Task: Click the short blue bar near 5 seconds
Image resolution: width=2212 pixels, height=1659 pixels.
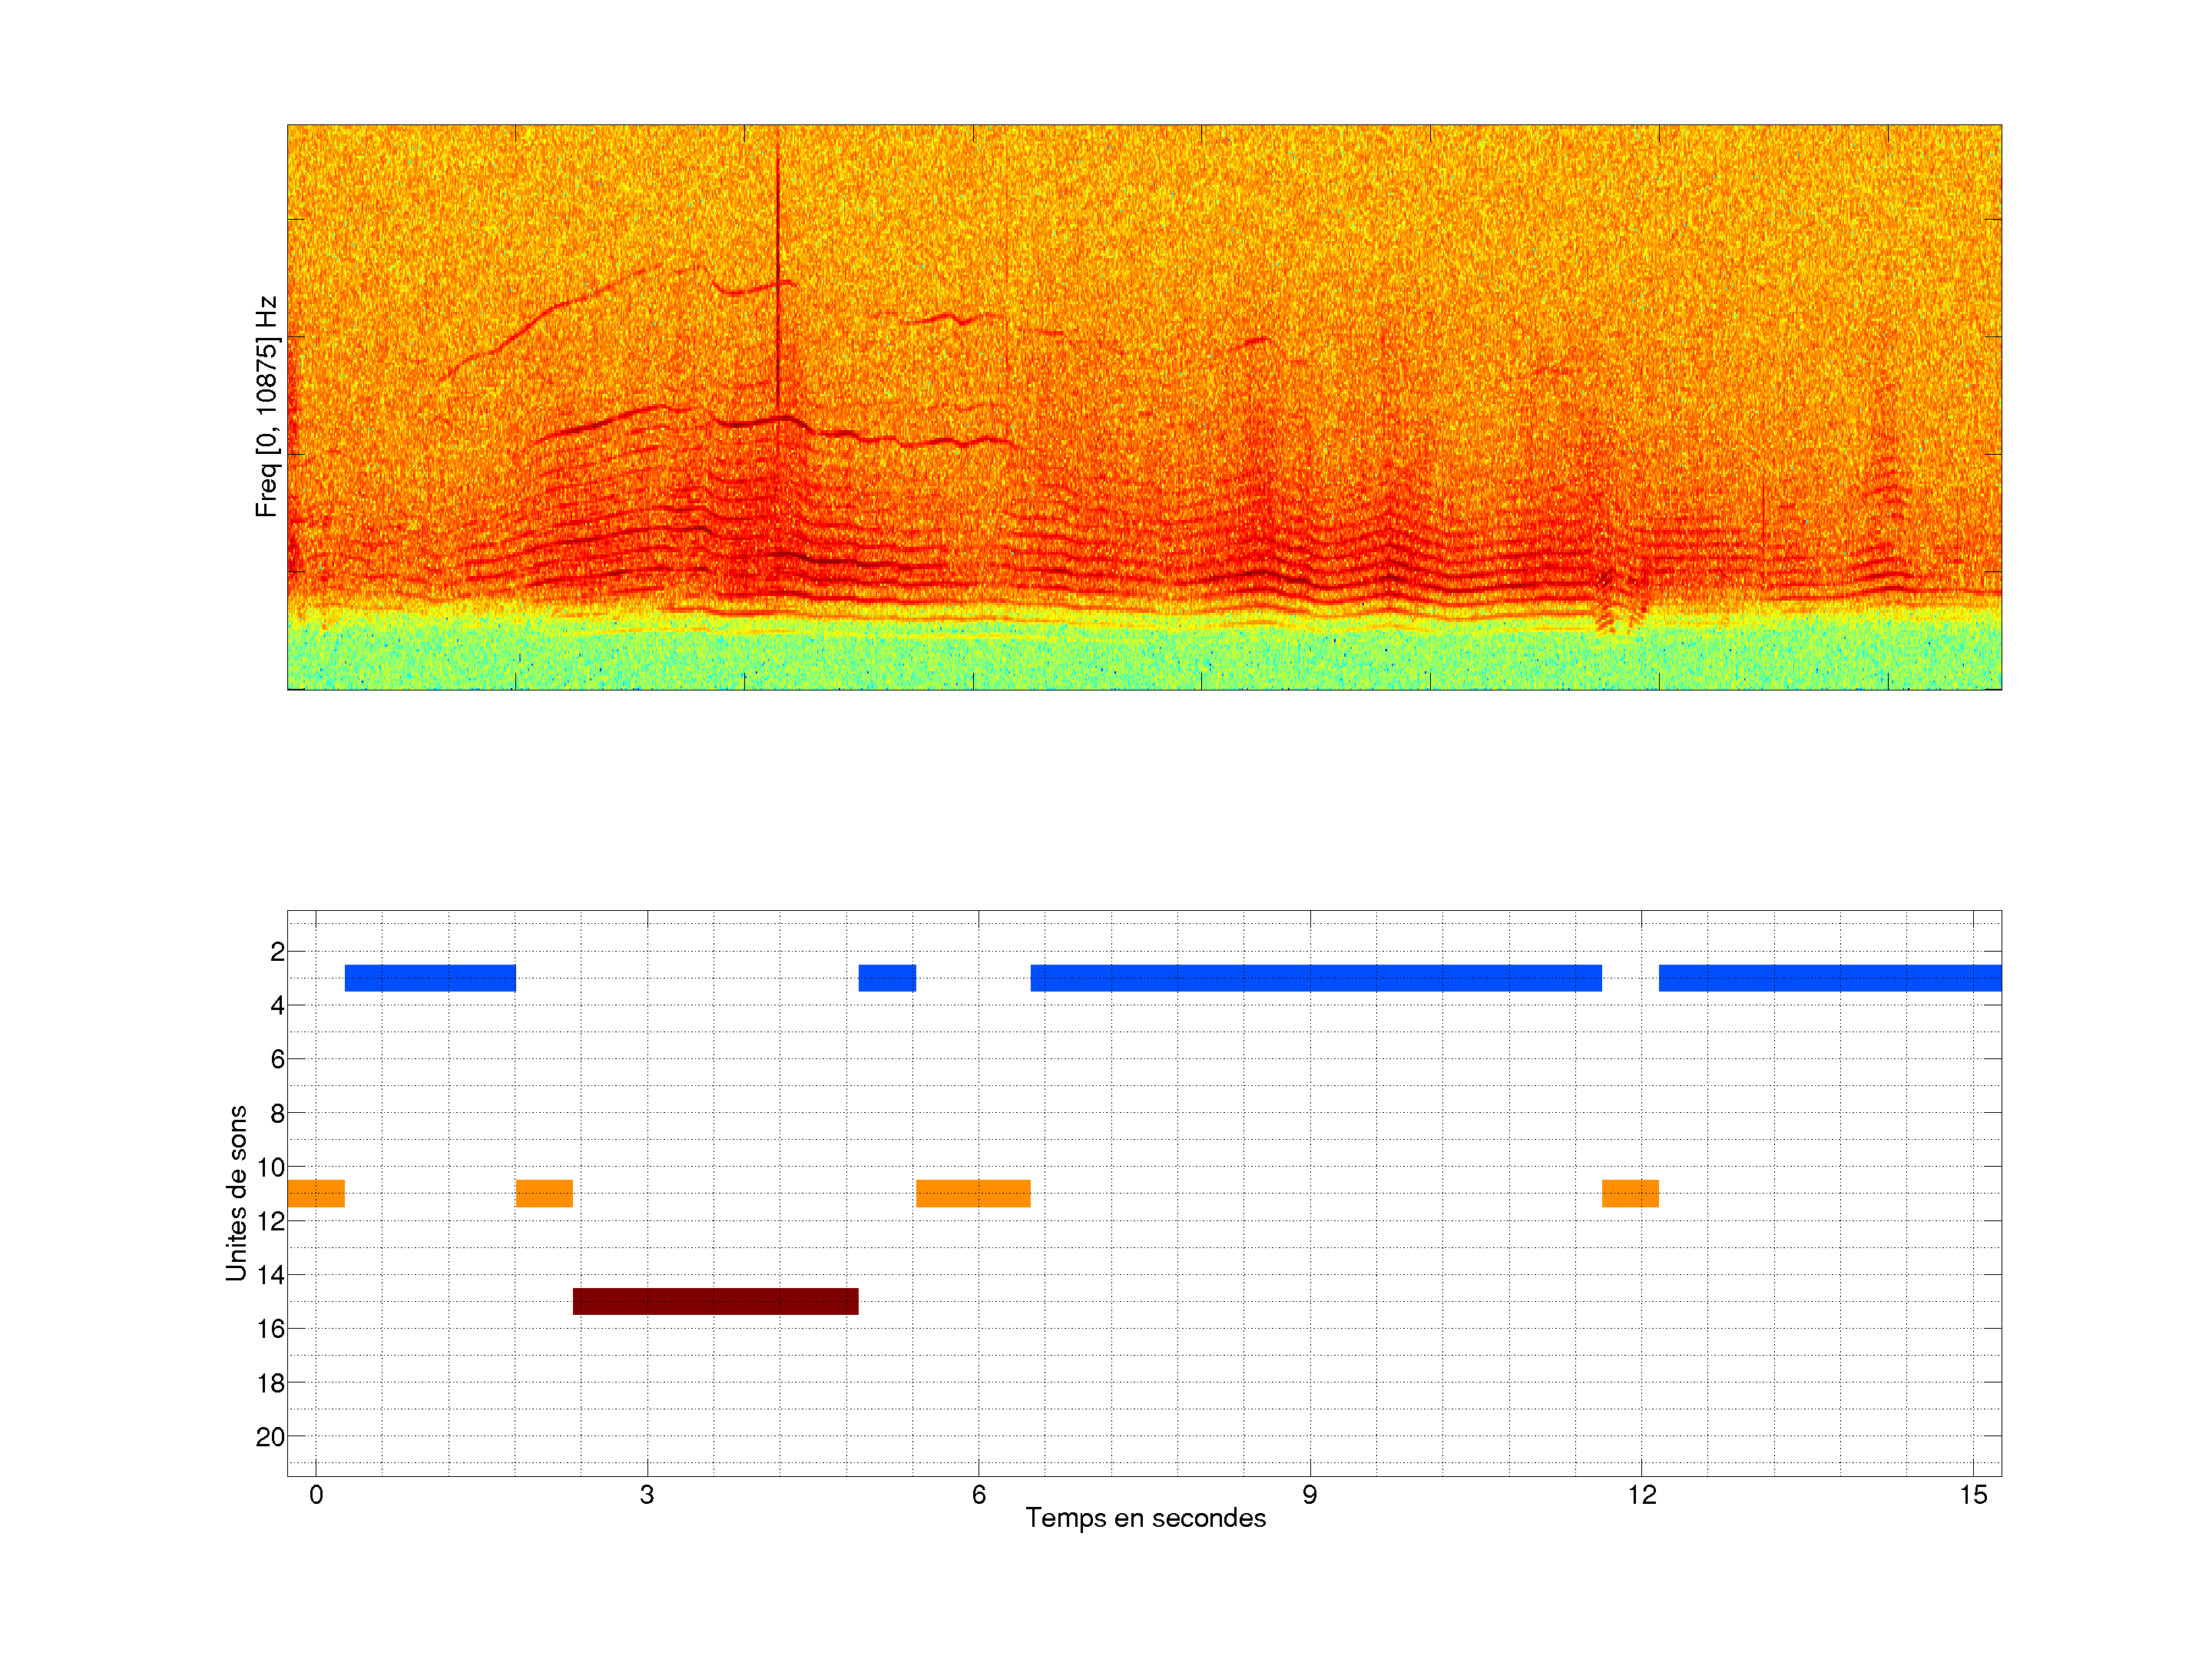Action: pyautogui.click(x=887, y=978)
